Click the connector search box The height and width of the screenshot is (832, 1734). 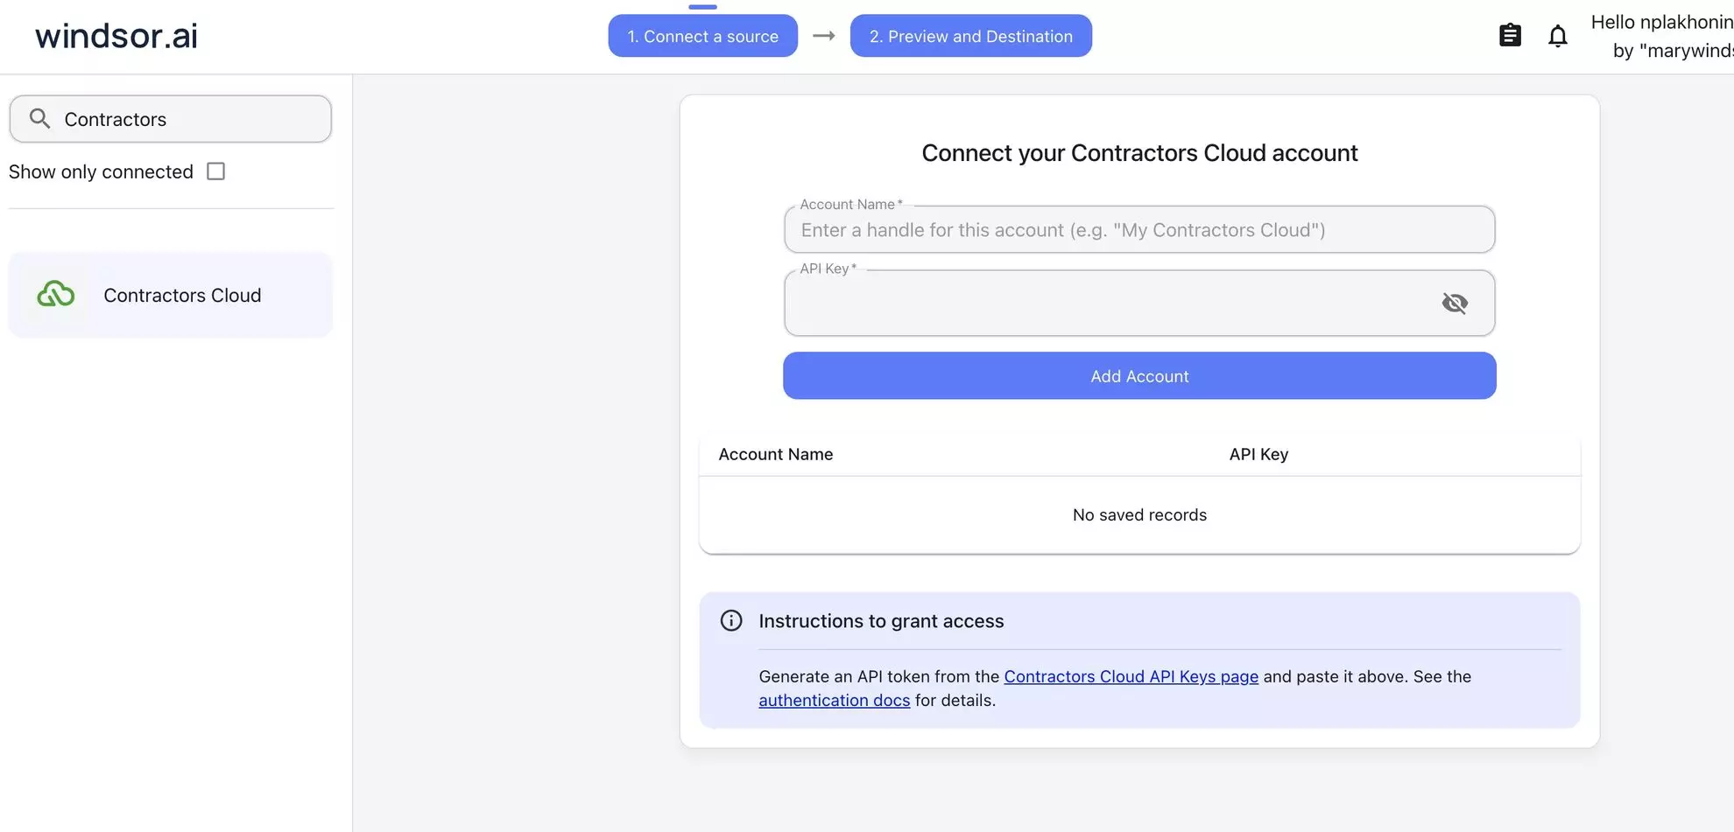click(x=171, y=119)
